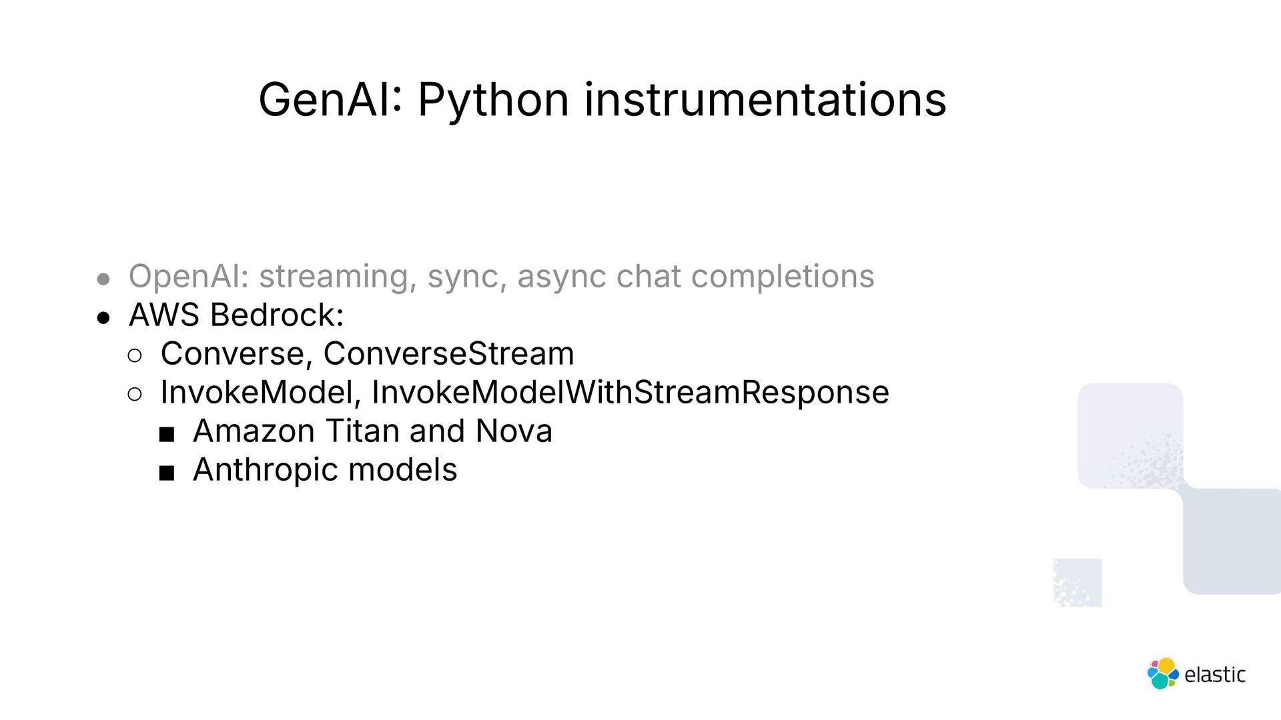Click the word Python in the title

click(x=493, y=101)
